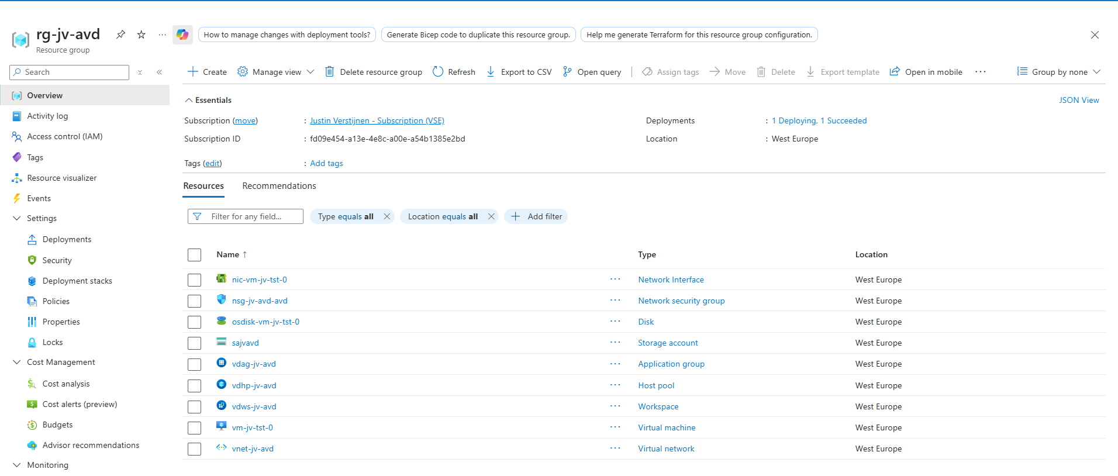
Task: Click the Add tags link
Action: [x=326, y=163]
